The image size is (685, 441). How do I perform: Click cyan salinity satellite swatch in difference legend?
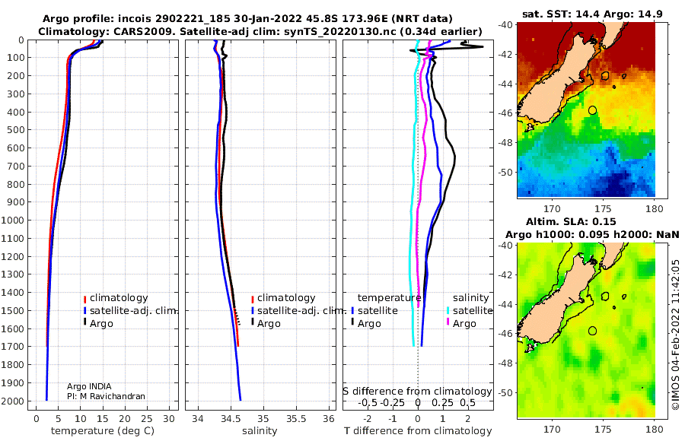point(448,311)
